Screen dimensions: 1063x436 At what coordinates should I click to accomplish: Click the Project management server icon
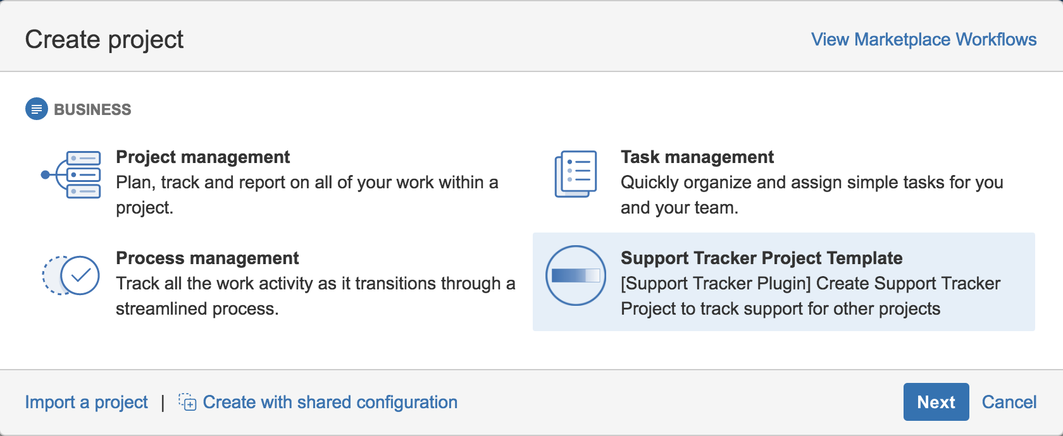coord(71,174)
